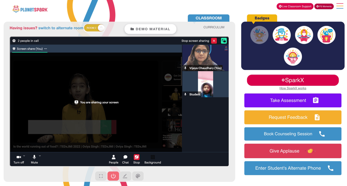The image size is (347, 186).
Task: Select the pencil annotation tool
Action: (125, 176)
